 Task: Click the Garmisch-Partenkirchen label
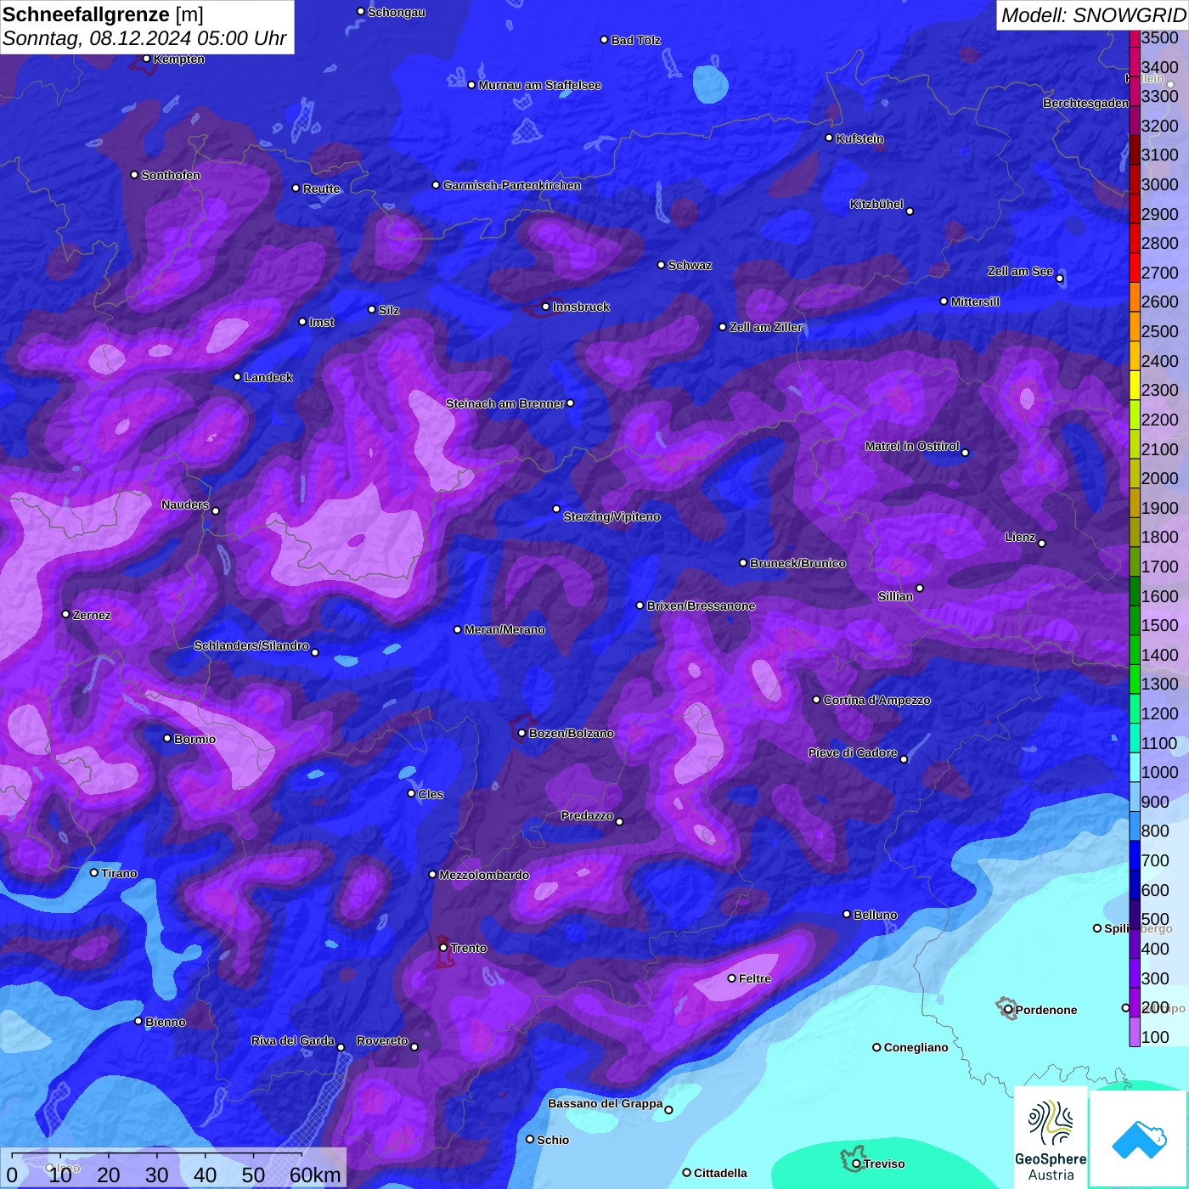(512, 185)
